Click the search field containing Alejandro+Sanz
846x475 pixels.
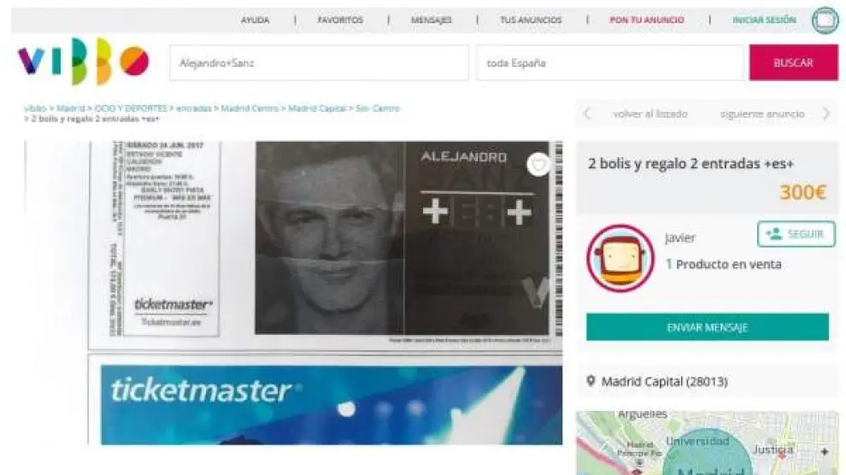coord(319,63)
